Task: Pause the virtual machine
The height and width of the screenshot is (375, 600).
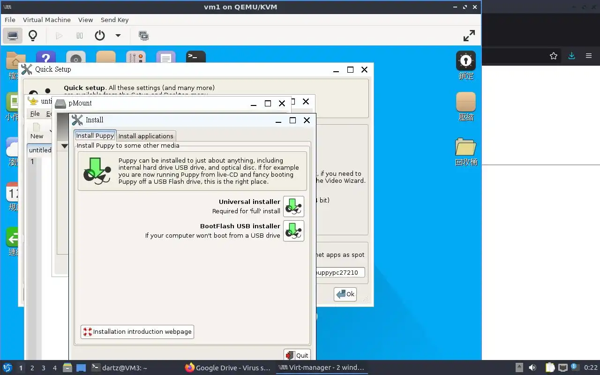Action: click(x=80, y=36)
